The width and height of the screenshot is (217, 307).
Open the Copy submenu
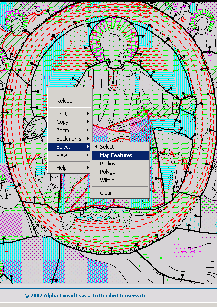[x=69, y=122]
